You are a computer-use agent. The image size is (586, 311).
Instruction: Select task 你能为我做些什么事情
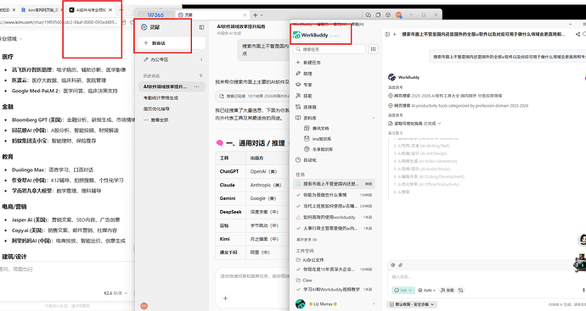334,195
